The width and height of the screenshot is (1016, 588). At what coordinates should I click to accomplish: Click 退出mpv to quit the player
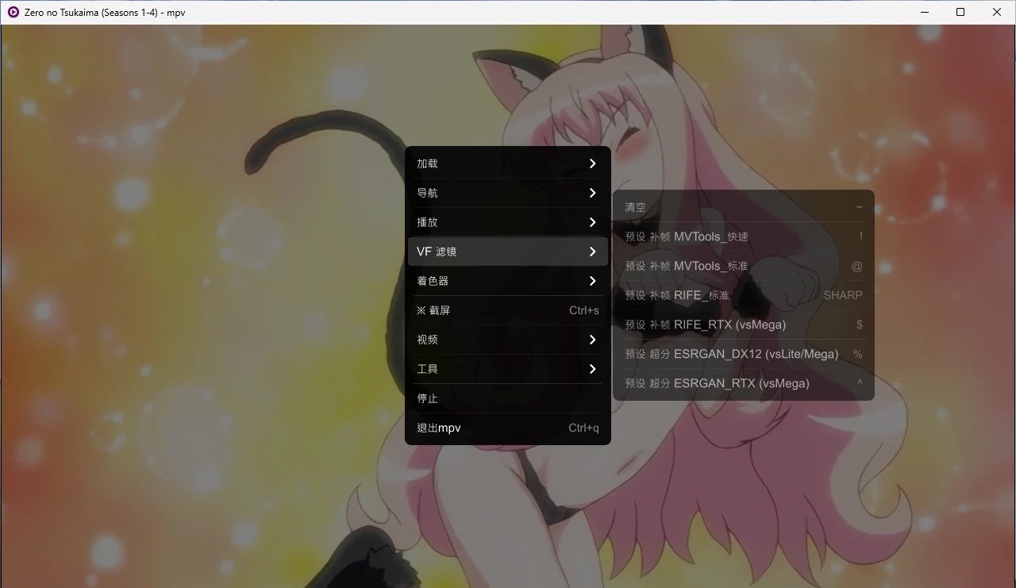pos(508,428)
